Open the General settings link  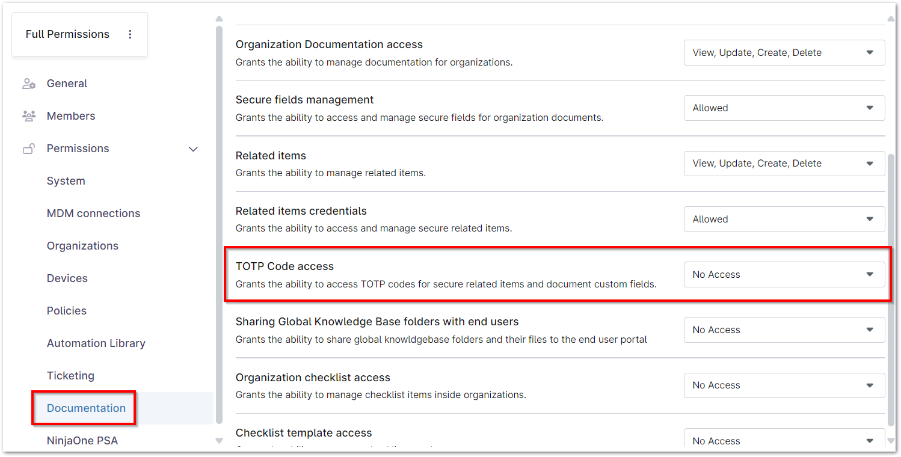click(67, 84)
